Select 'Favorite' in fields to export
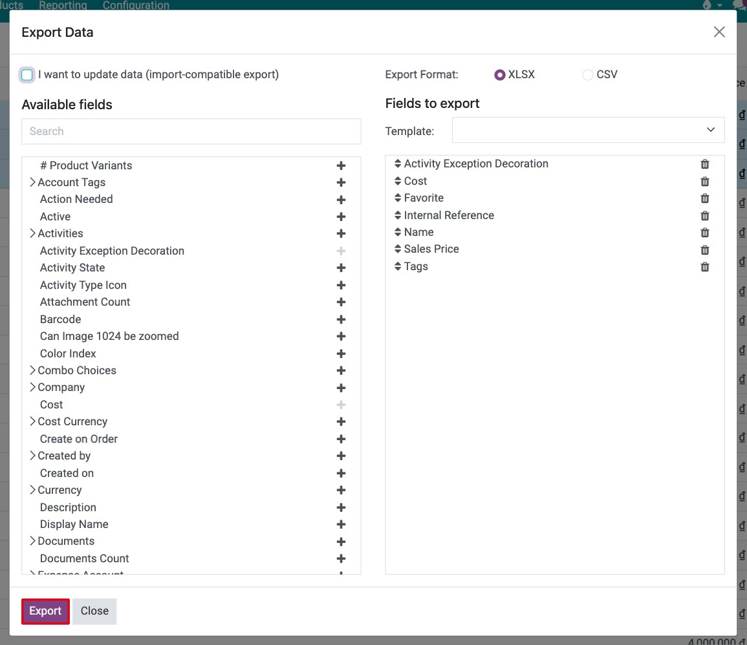Viewport: 747px width, 645px height. 554,198
